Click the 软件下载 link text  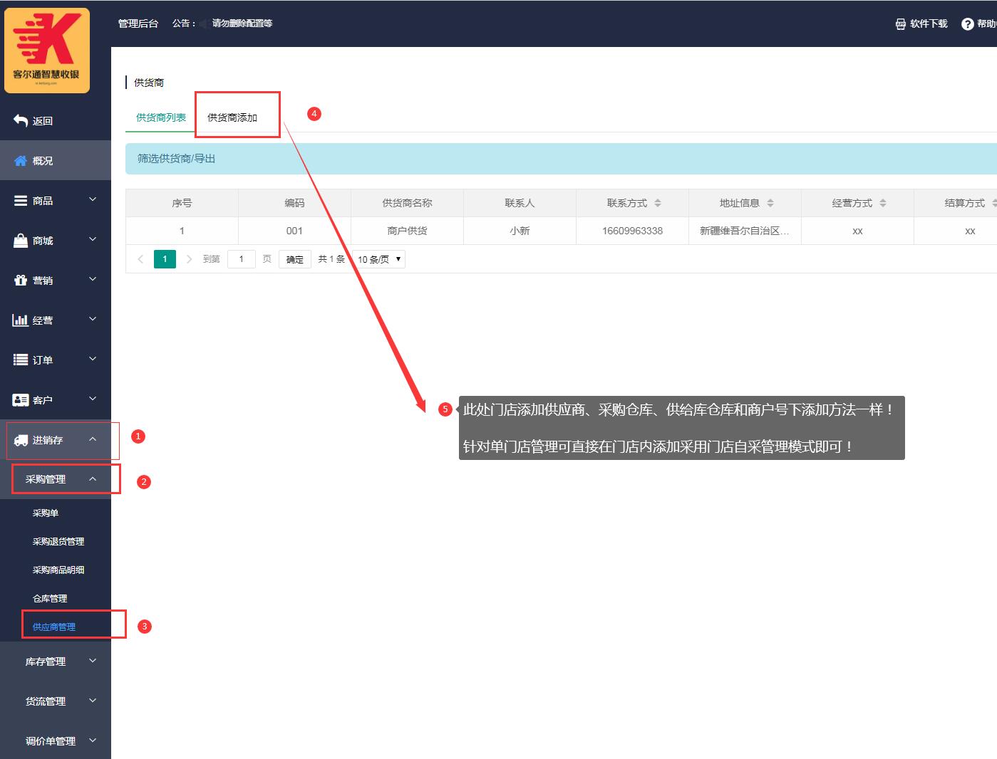pos(929,24)
